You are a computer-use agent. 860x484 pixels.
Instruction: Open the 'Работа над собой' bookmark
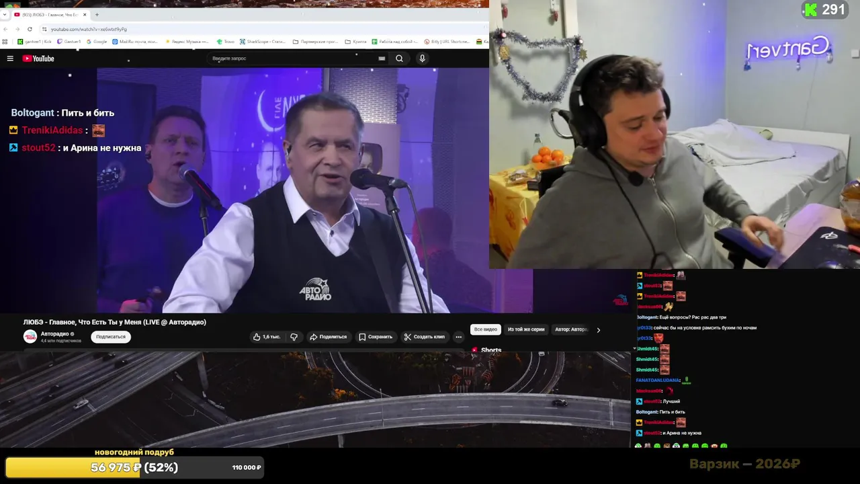[394, 42]
